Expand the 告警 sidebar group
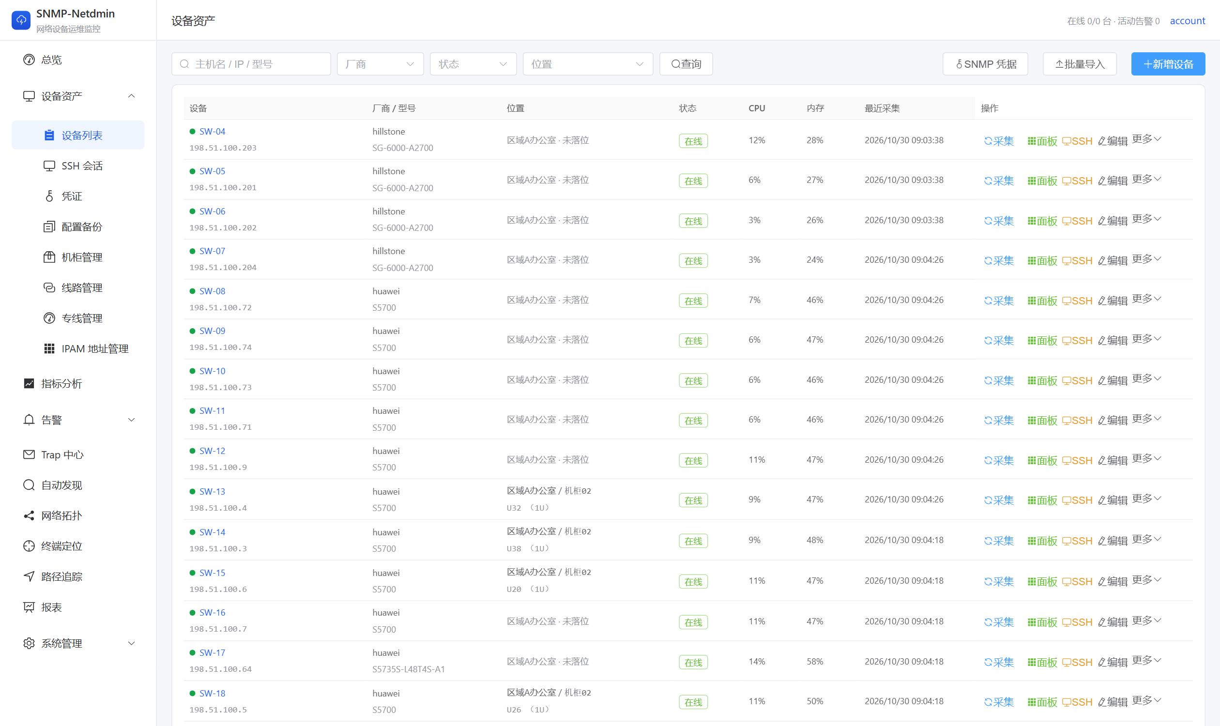Screen dimensions: 1220x726 coord(78,420)
